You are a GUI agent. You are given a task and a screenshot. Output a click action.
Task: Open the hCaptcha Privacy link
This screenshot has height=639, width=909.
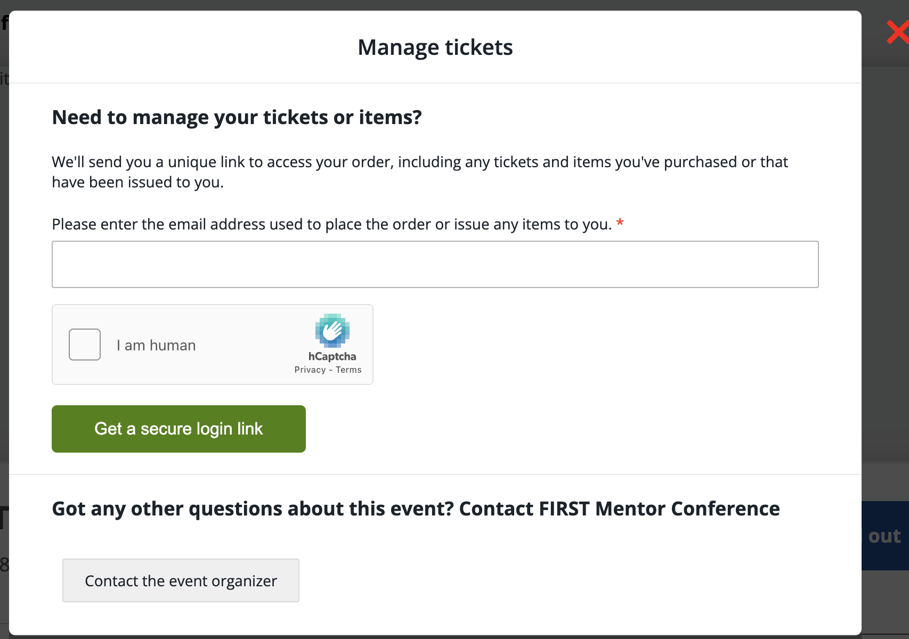tap(310, 370)
